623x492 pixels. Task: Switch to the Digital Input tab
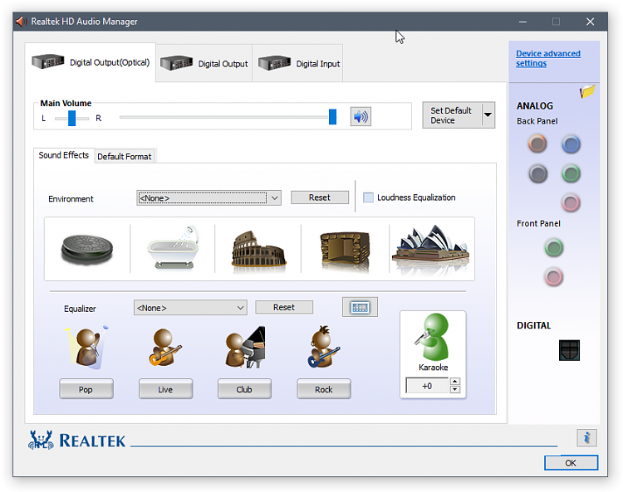click(298, 64)
